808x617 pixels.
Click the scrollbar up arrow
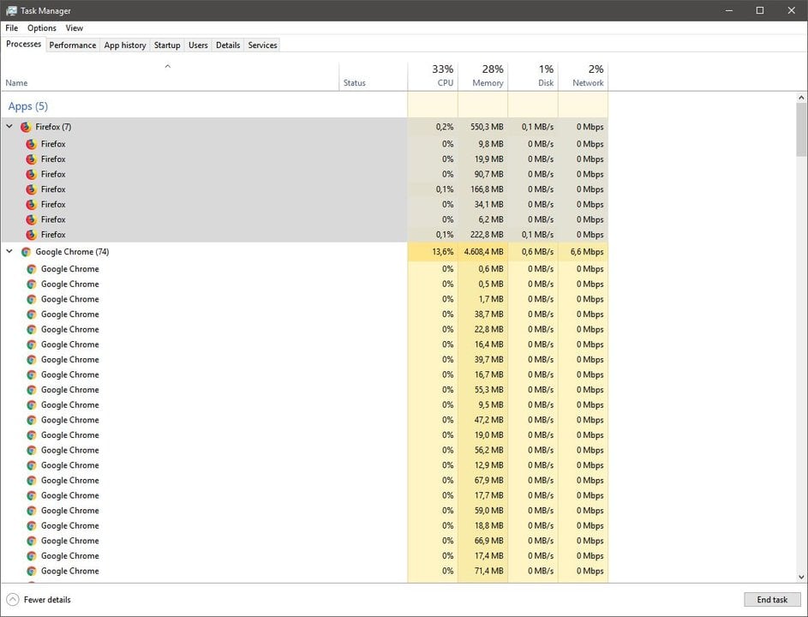[801, 98]
